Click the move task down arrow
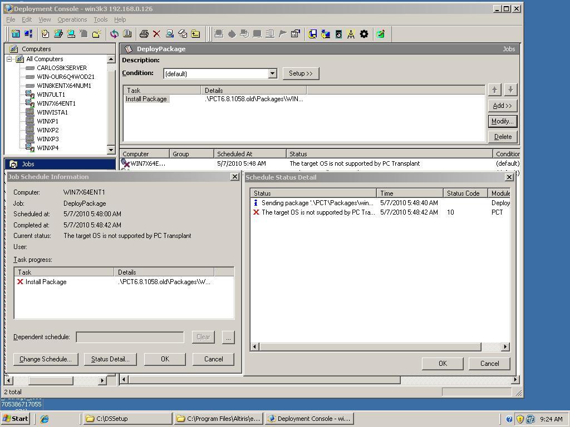This screenshot has width=570, height=427. tap(510, 90)
